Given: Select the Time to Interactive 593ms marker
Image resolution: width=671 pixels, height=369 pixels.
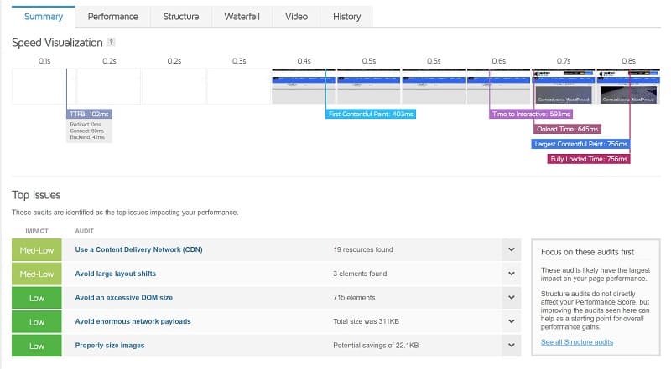Looking at the screenshot, I should (x=531, y=114).
